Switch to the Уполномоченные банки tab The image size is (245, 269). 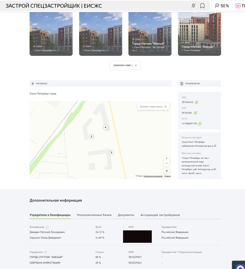click(x=94, y=215)
